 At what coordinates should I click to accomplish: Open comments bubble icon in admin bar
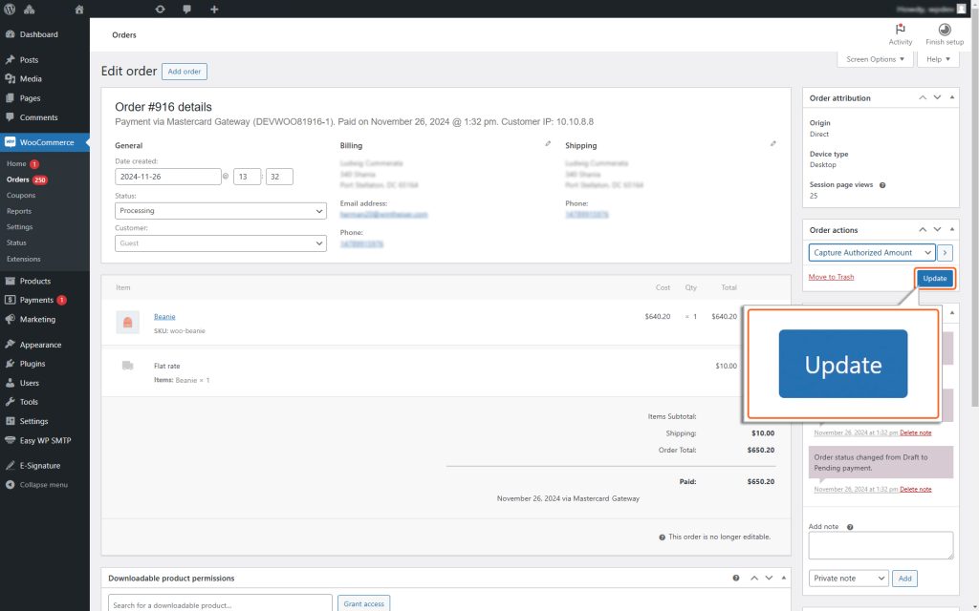(186, 10)
